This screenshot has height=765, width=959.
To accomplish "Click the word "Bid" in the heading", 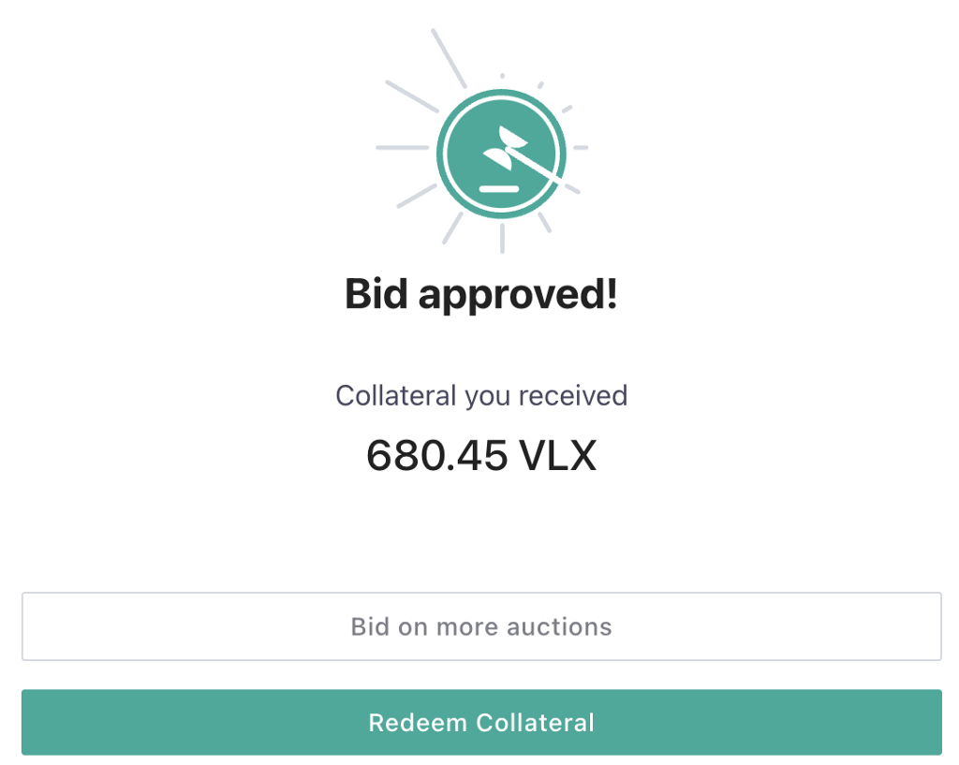I will [376, 294].
